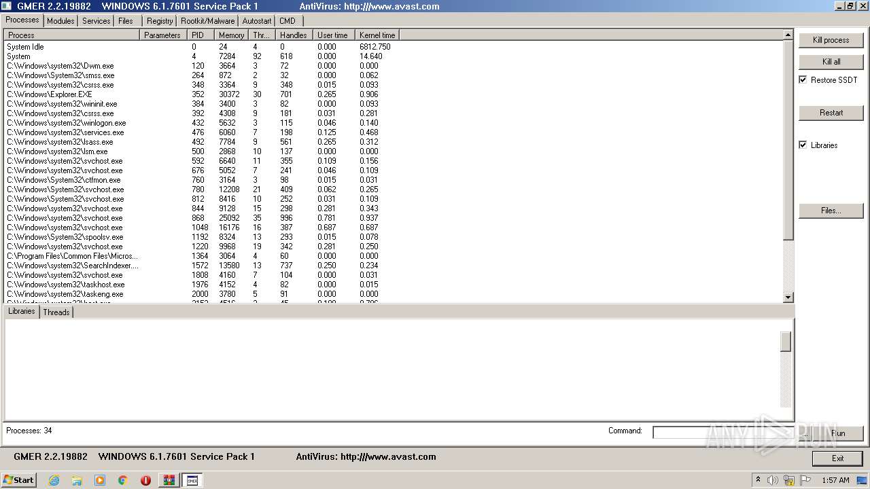870x489 pixels.
Task: Click process list scrollbar down arrow
Action: [788, 297]
